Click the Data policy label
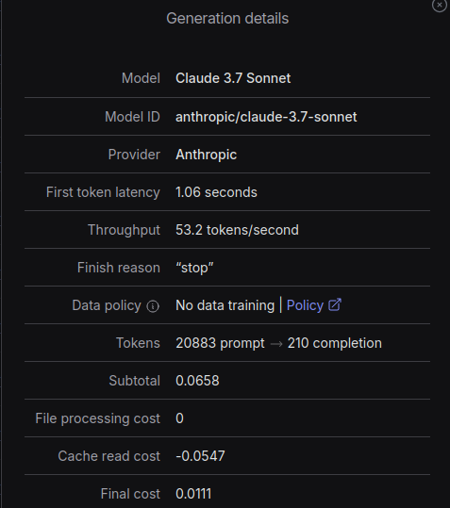The width and height of the screenshot is (450, 508). click(x=107, y=305)
